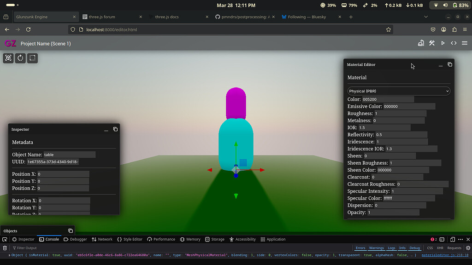This screenshot has width=472, height=265.
Task: Select the scale tool icon
Action: coord(31,58)
